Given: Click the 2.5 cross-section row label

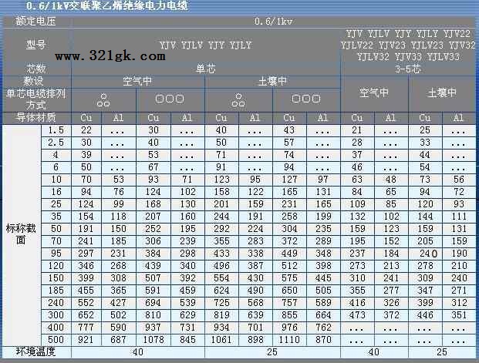Looking at the screenshot, I should pyautogui.click(x=56, y=143).
